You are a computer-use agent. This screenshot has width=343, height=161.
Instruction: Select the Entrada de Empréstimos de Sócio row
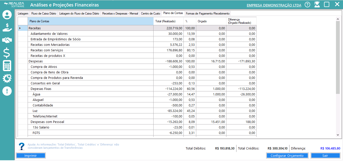coord(137,39)
